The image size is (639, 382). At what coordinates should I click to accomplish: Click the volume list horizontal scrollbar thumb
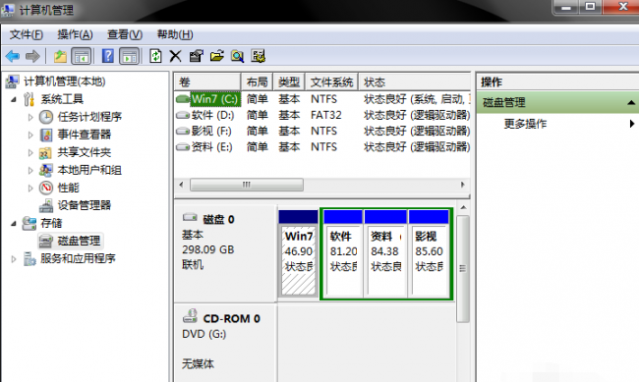coord(247,185)
